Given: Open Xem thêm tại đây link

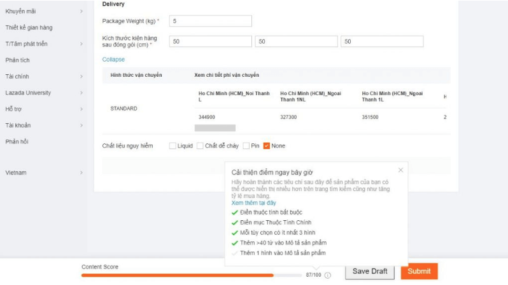Looking at the screenshot, I should [253, 203].
